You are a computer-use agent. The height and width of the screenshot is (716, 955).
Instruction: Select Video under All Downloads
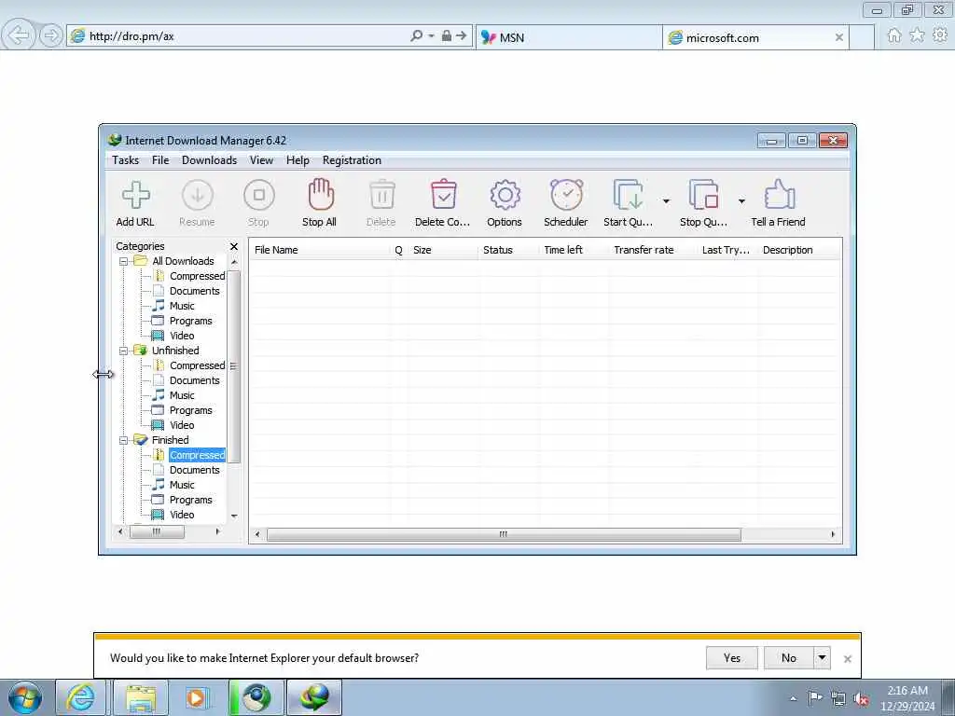[x=182, y=336]
